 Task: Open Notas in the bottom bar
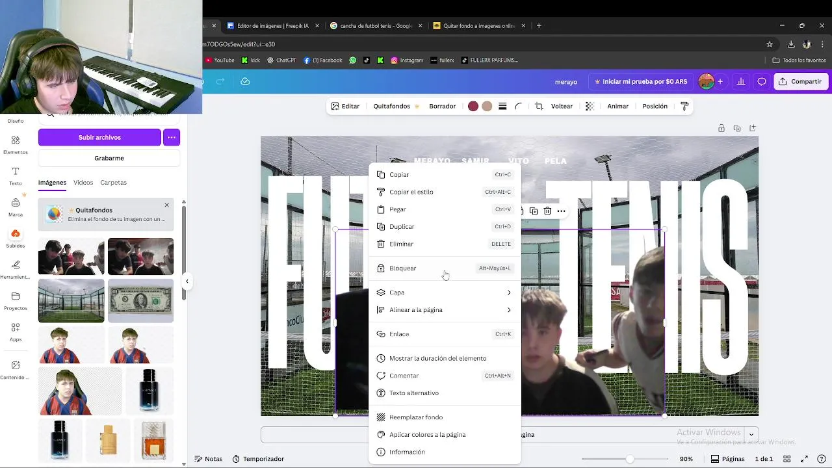pos(208,459)
